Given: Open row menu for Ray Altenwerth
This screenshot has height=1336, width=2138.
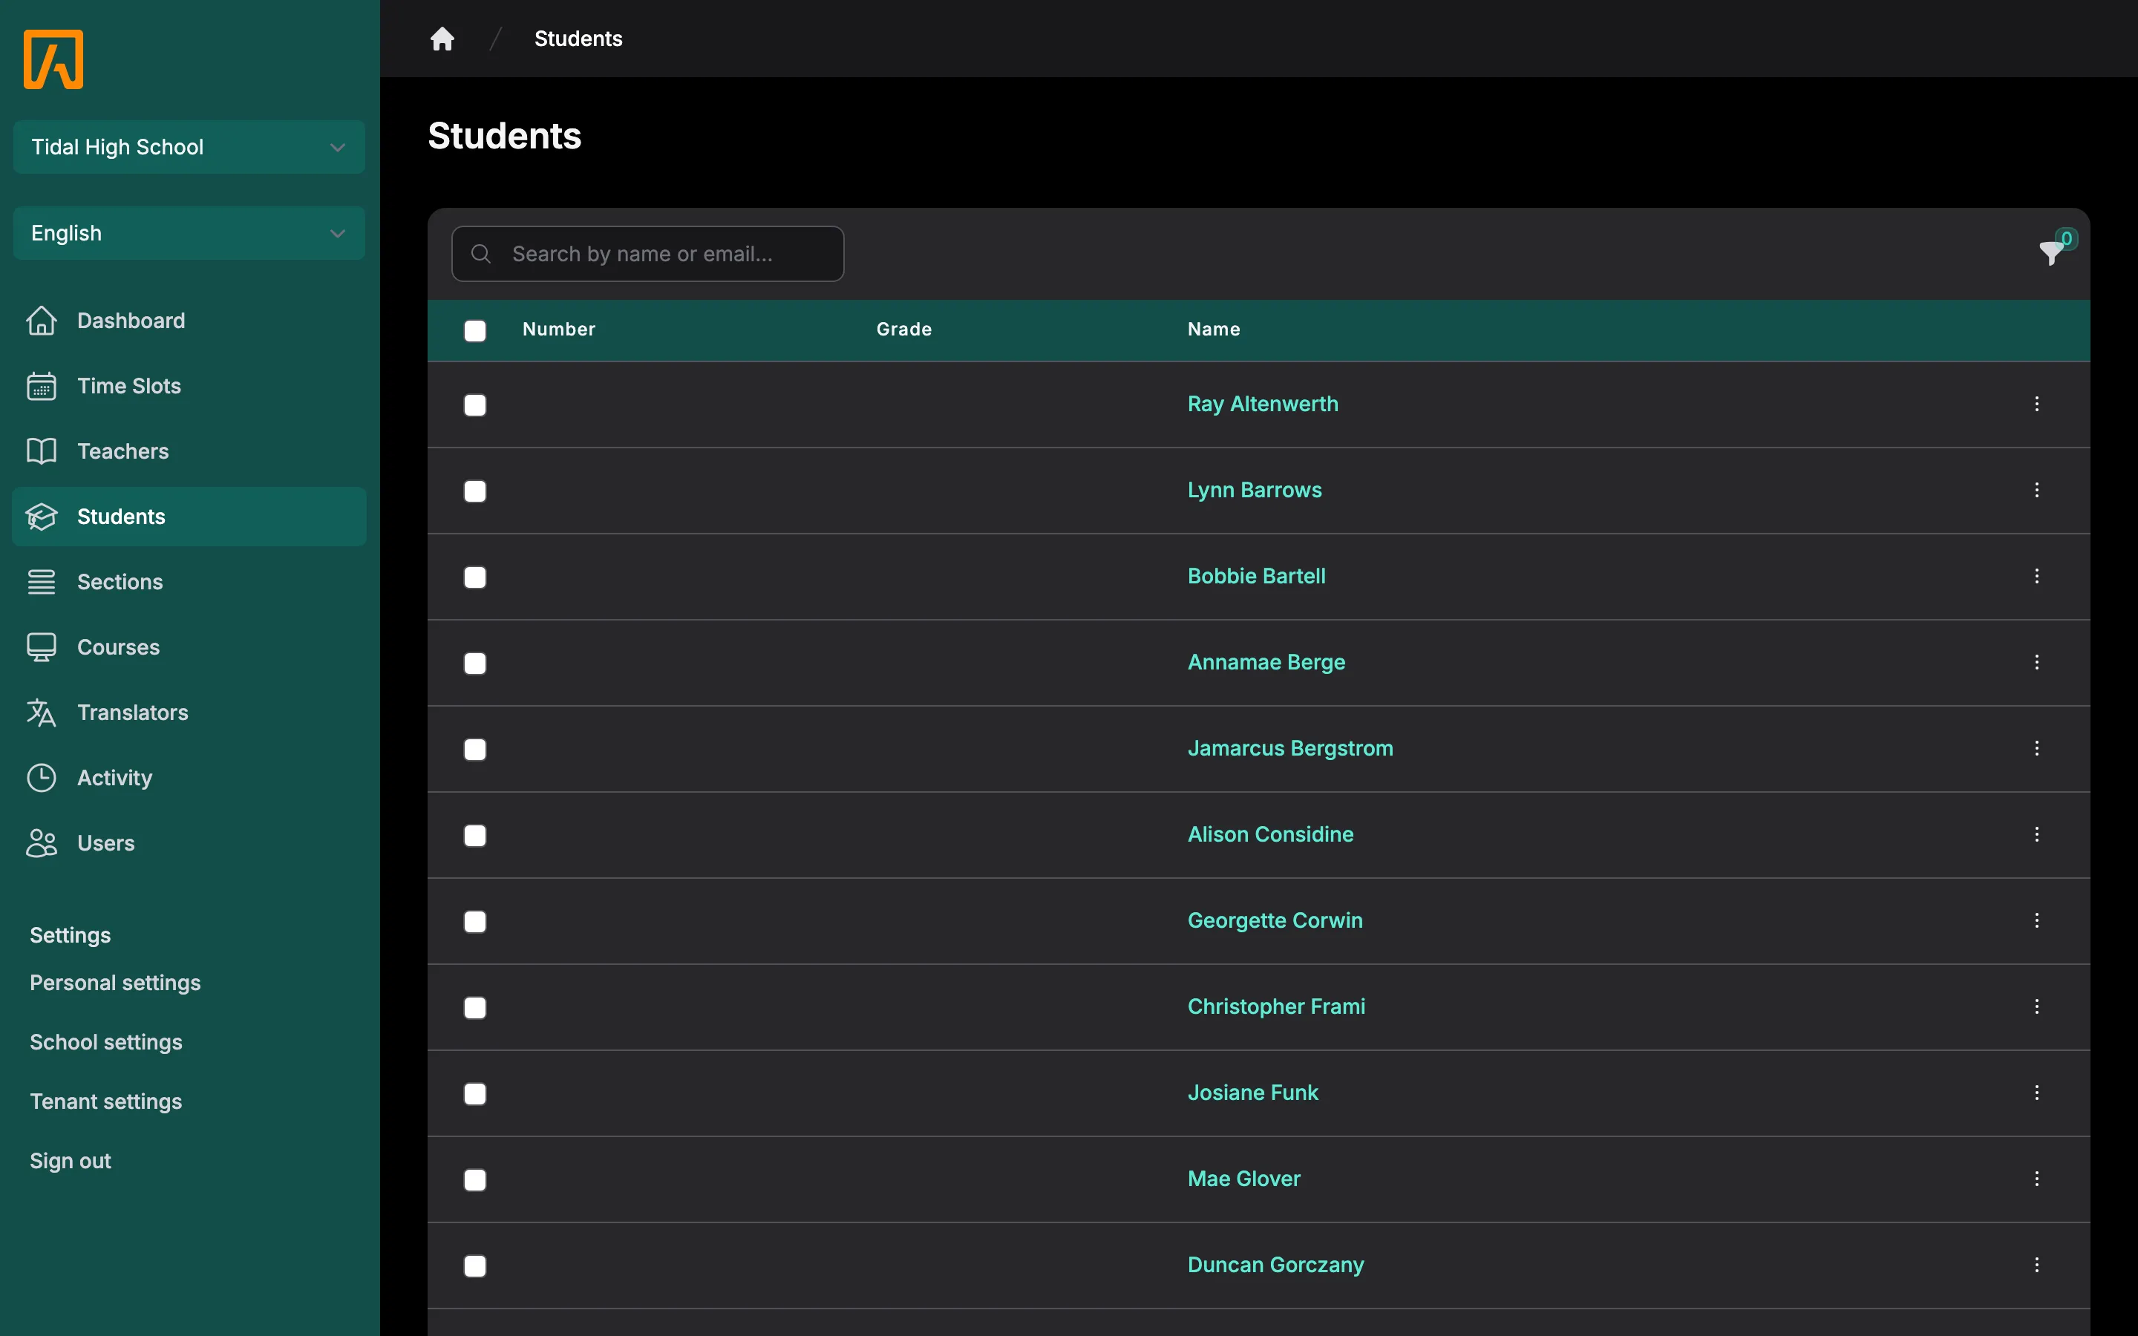Looking at the screenshot, I should click(2036, 404).
